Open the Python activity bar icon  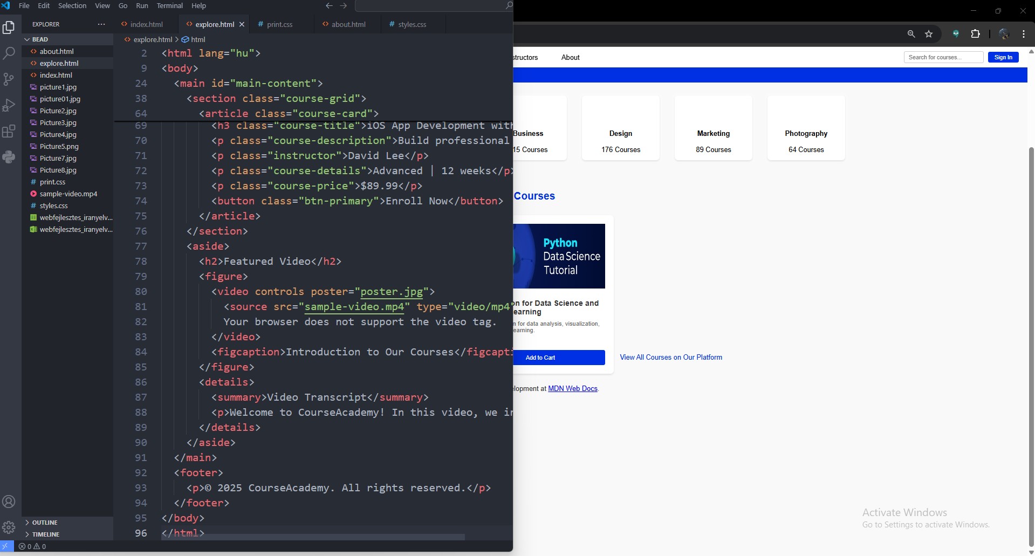(9, 157)
